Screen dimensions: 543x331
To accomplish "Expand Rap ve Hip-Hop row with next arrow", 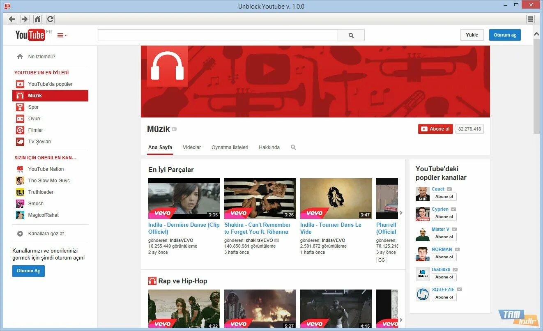I will point(401,320).
